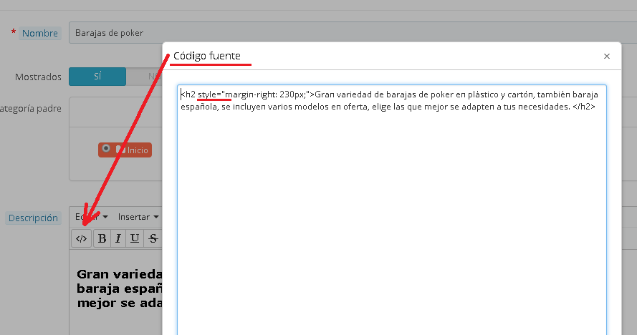637x335 pixels.
Task: Open source code editor icon in toolbar
Action: 81,238
